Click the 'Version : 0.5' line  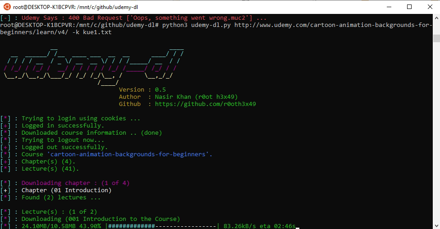pyautogui.click(x=142, y=90)
